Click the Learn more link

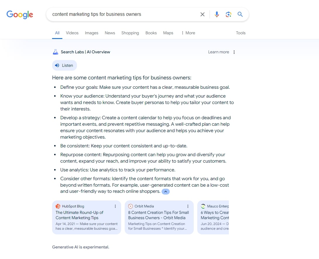coord(218,52)
